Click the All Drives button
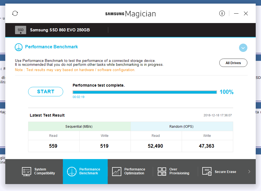The height and width of the screenshot is (191, 261). [233, 63]
